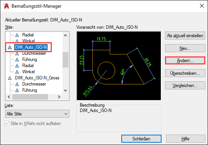Select the DIM_Auto_ISO-N_Gross tree entry

click(37, 78)
